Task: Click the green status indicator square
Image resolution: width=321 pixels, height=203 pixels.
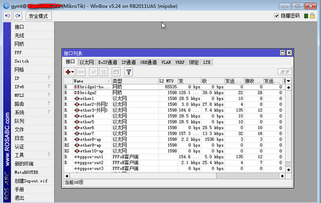Action: point(306,16)
